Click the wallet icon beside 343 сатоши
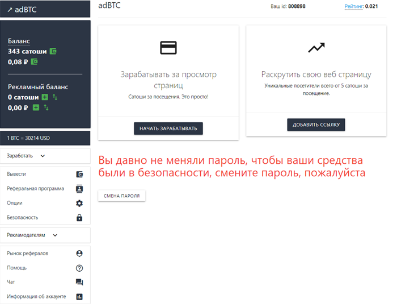 click(53, 51)
